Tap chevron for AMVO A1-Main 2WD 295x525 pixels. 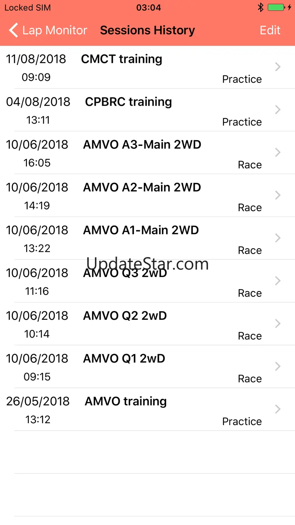[278, 238]
